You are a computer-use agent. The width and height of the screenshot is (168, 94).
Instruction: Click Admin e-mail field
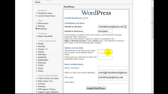tap(113, 73)
